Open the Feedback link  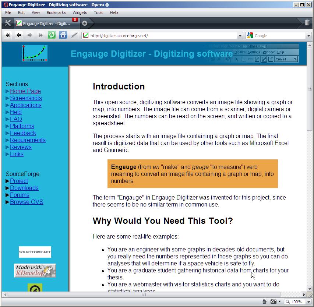(23, 133)
